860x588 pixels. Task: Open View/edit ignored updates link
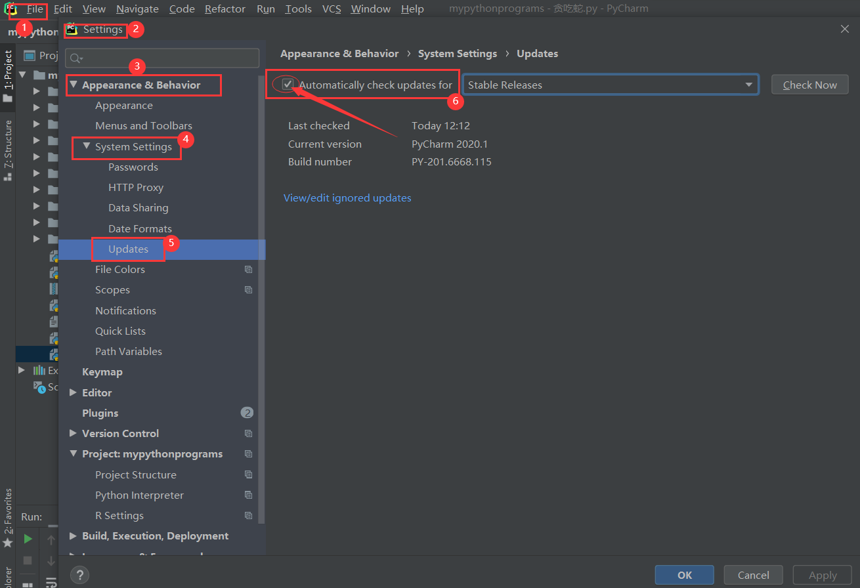pyautogui.click(x=347, y=198)
